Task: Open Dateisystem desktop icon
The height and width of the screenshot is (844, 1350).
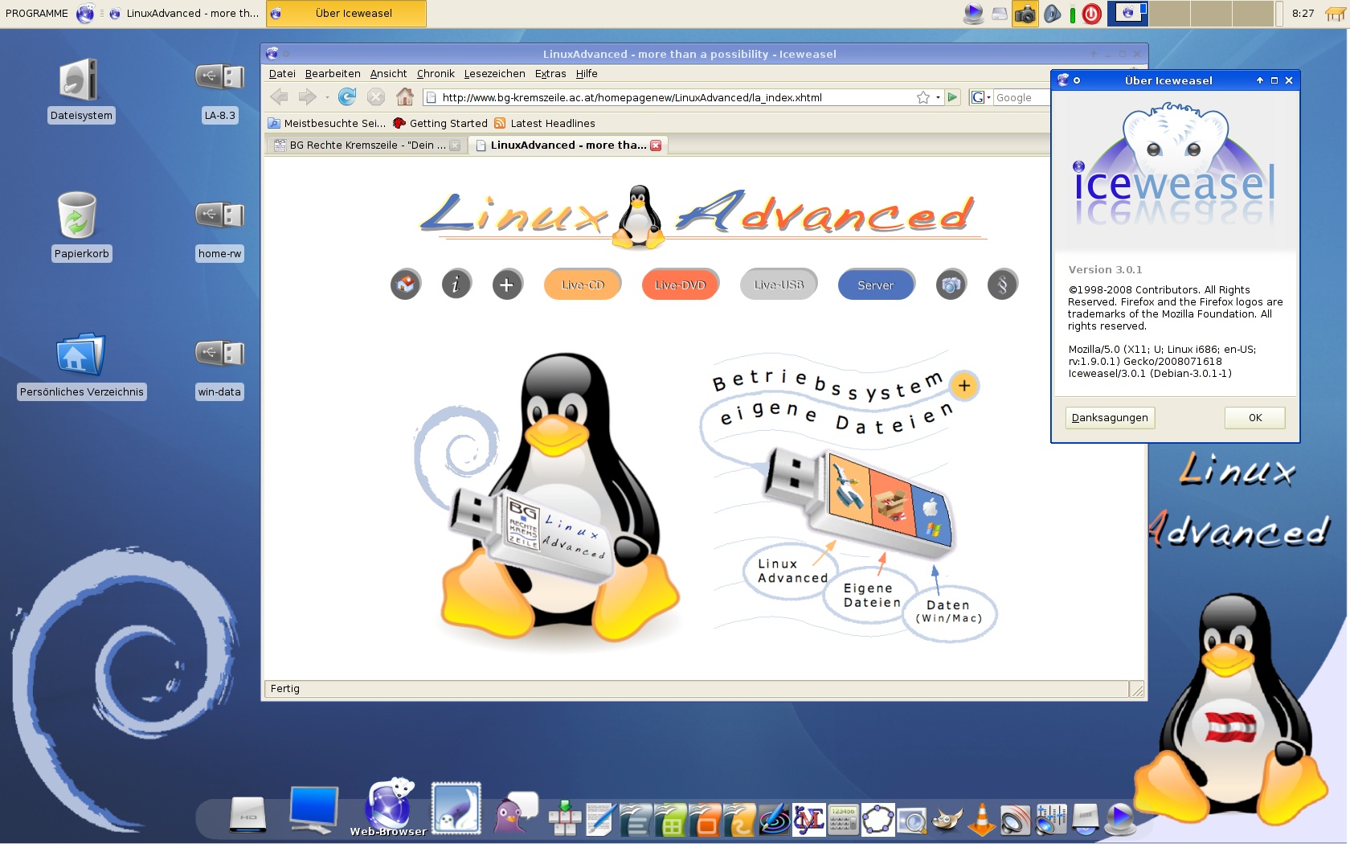Action: [80, 90]
